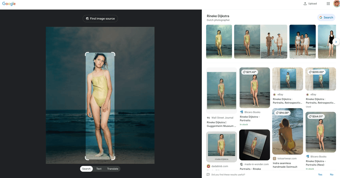340x178 pixels.
Task: Click the $211.42 price tag badge
Action: 250,72
